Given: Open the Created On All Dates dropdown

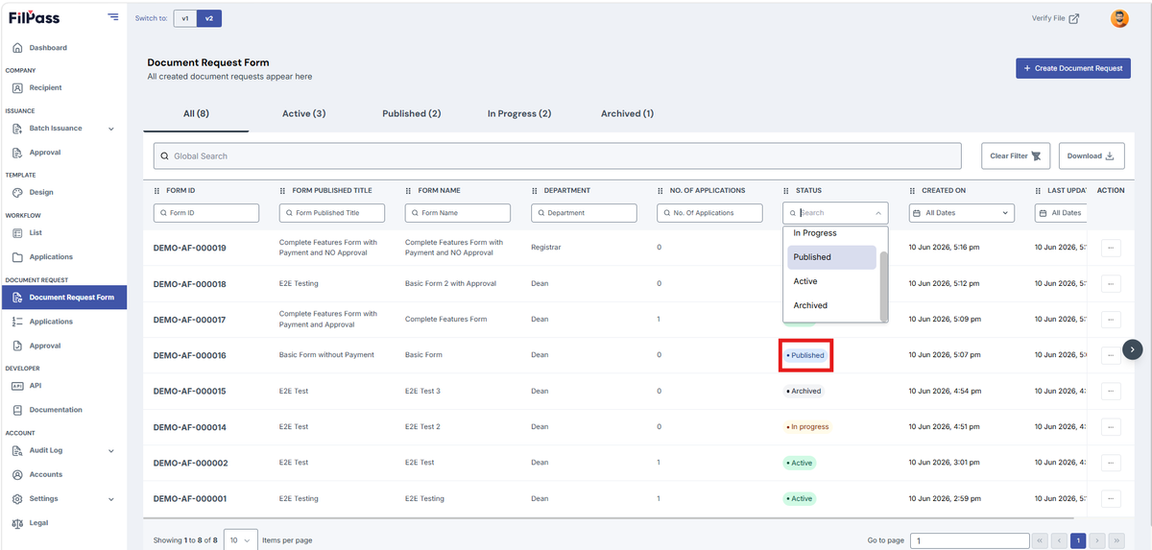Looking at the screenshot, I should [961, 213].
